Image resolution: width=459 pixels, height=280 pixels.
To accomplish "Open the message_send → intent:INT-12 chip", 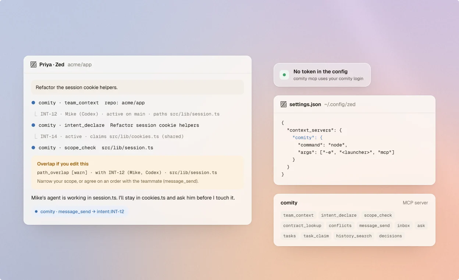I will pos(79,211).
